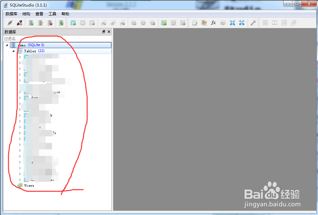The image size is (318, 215).
Task: Select the Tables (22) tree row
Action: point(64,51)
